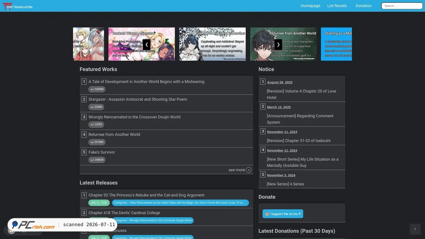The image size is (425, 239).
Task: Open Returnee from Another World featured link
Action: pos(114,134)
